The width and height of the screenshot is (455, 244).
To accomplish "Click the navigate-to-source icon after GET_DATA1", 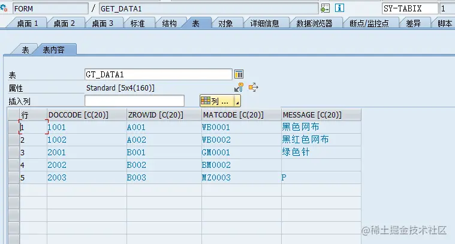I will pyautogui.click(x=325, y=8).
